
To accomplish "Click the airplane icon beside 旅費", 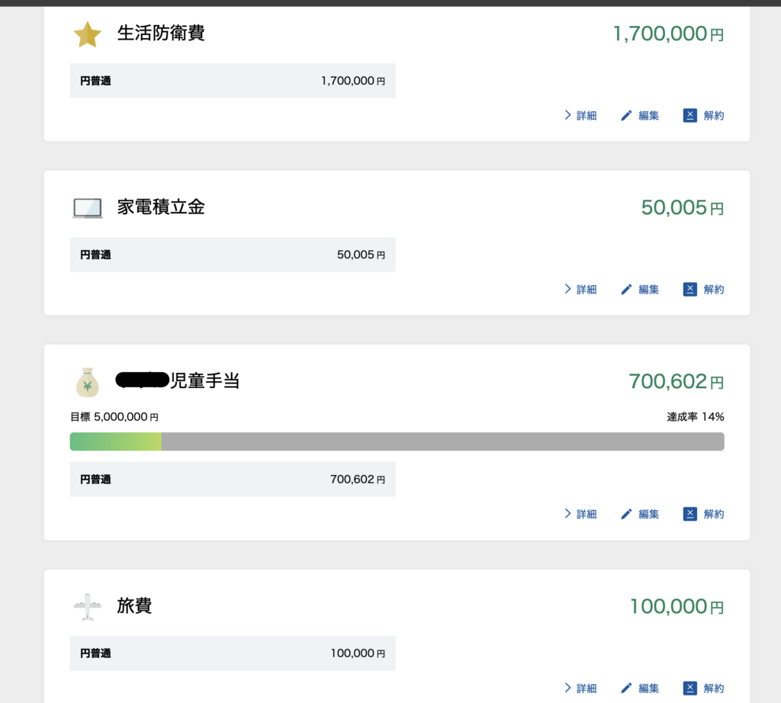I will (87, 607).
